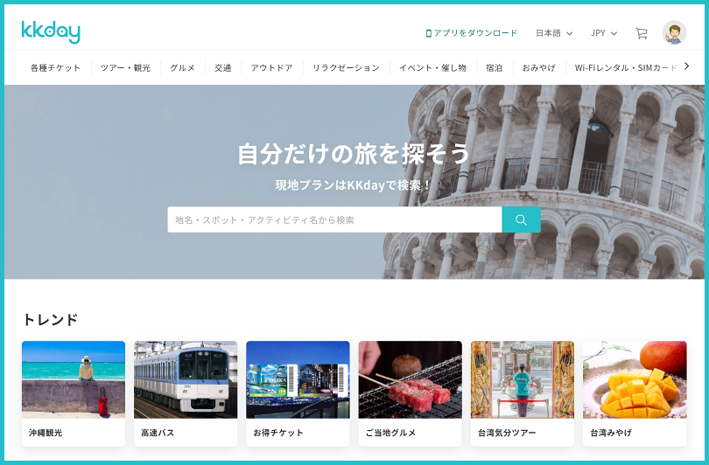Screen dimensions: 709x465
Task: Click the 自分だけの旅を探そう headline
Action: pos(354,154)
